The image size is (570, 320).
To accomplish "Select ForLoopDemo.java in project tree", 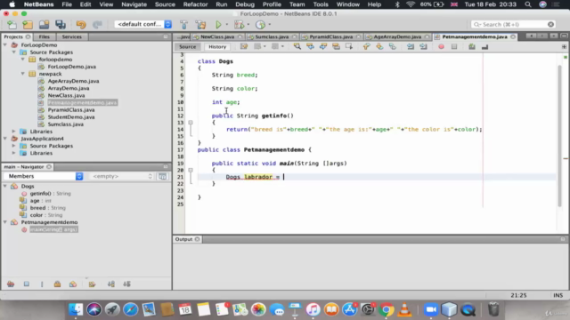I will (x=71, y=67).
